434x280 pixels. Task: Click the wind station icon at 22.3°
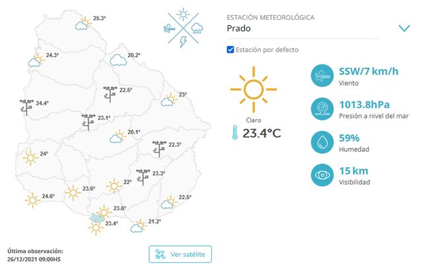[x=159, y=148]
